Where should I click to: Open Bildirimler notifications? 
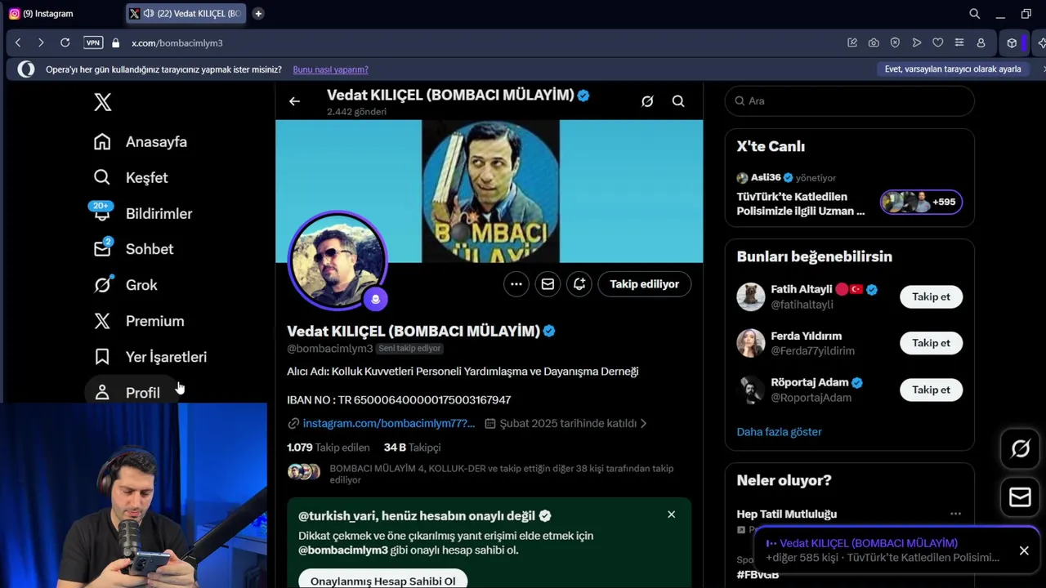pyautogui.click(x=142, y=213)
